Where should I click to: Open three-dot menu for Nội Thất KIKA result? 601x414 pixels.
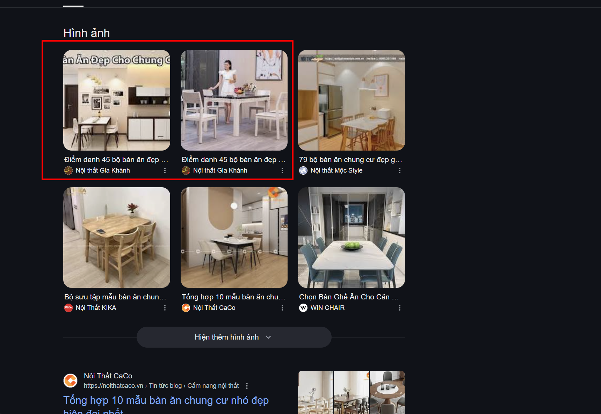coord(165,308)
